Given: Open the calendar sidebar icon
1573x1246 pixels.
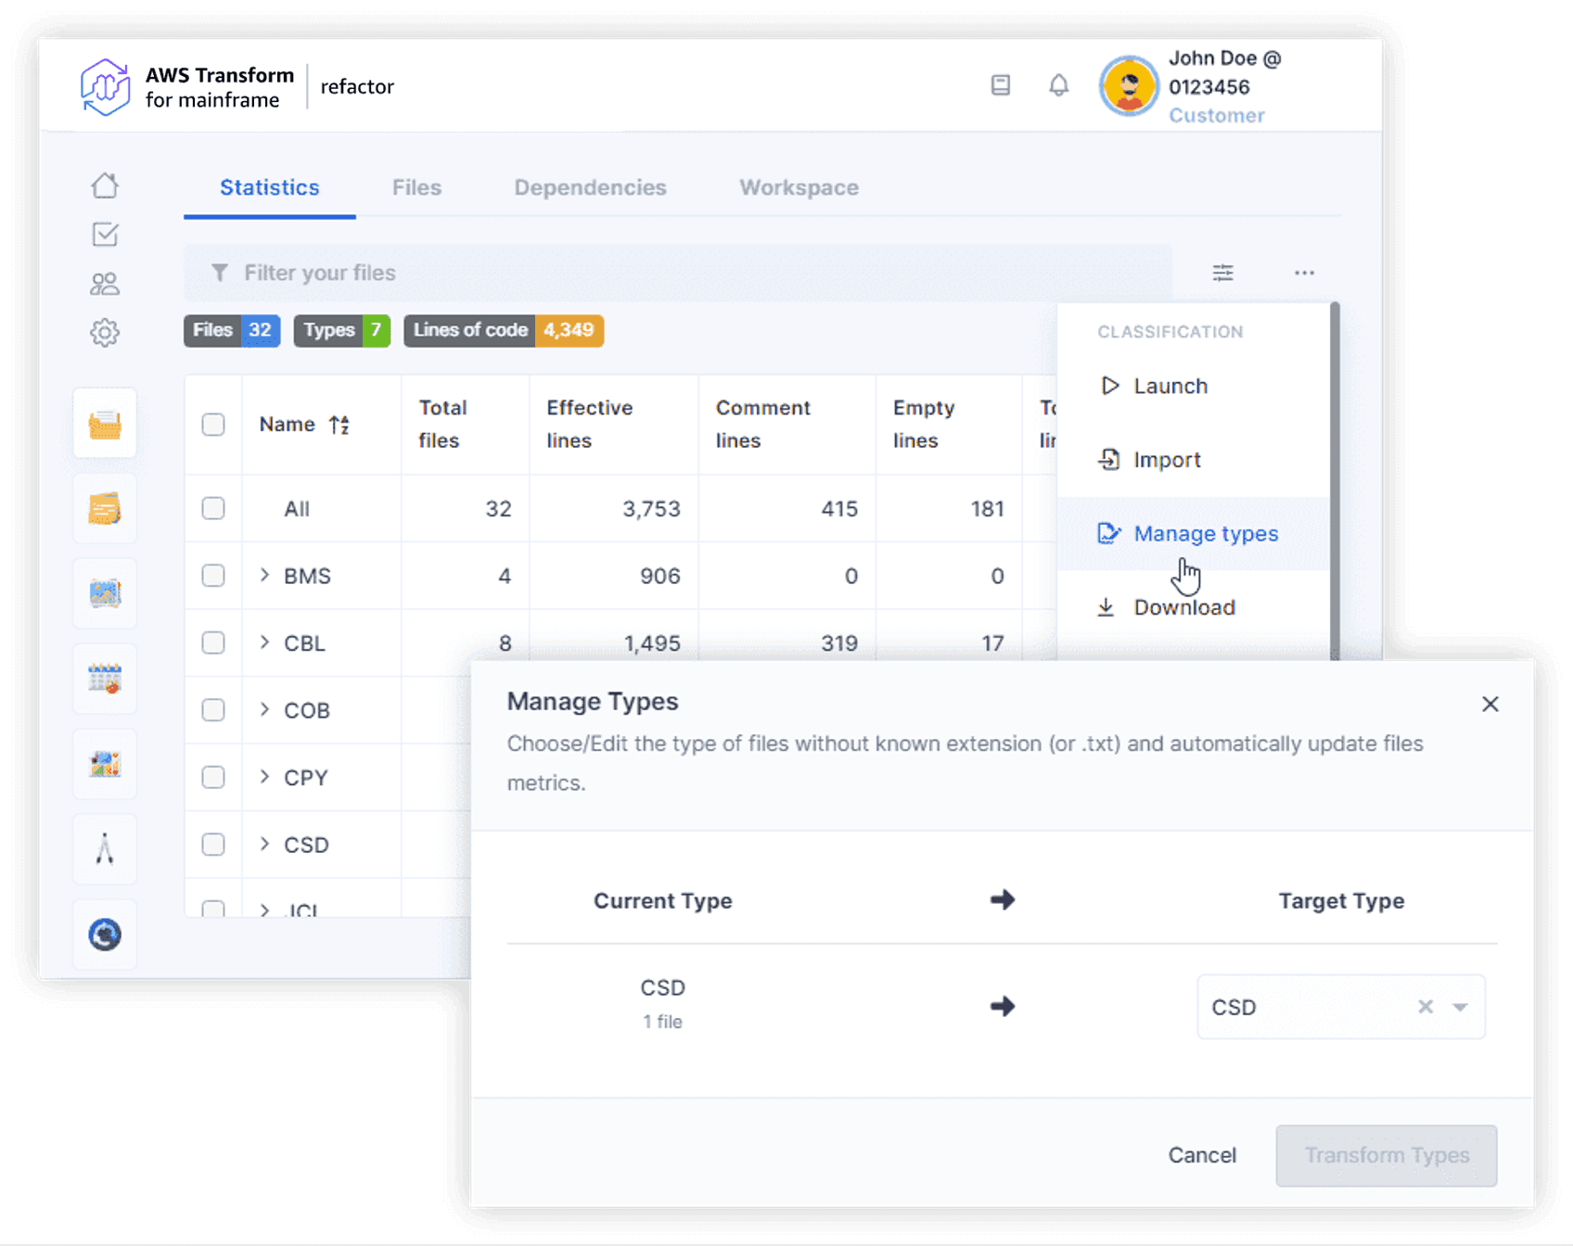Looking at the screenshot, I should pyautogui.click(x=104, y=680).
